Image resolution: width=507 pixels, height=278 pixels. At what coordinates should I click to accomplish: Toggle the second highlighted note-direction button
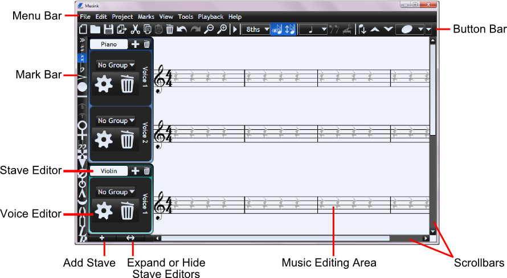pyautogui.click(x=290, y=30)
